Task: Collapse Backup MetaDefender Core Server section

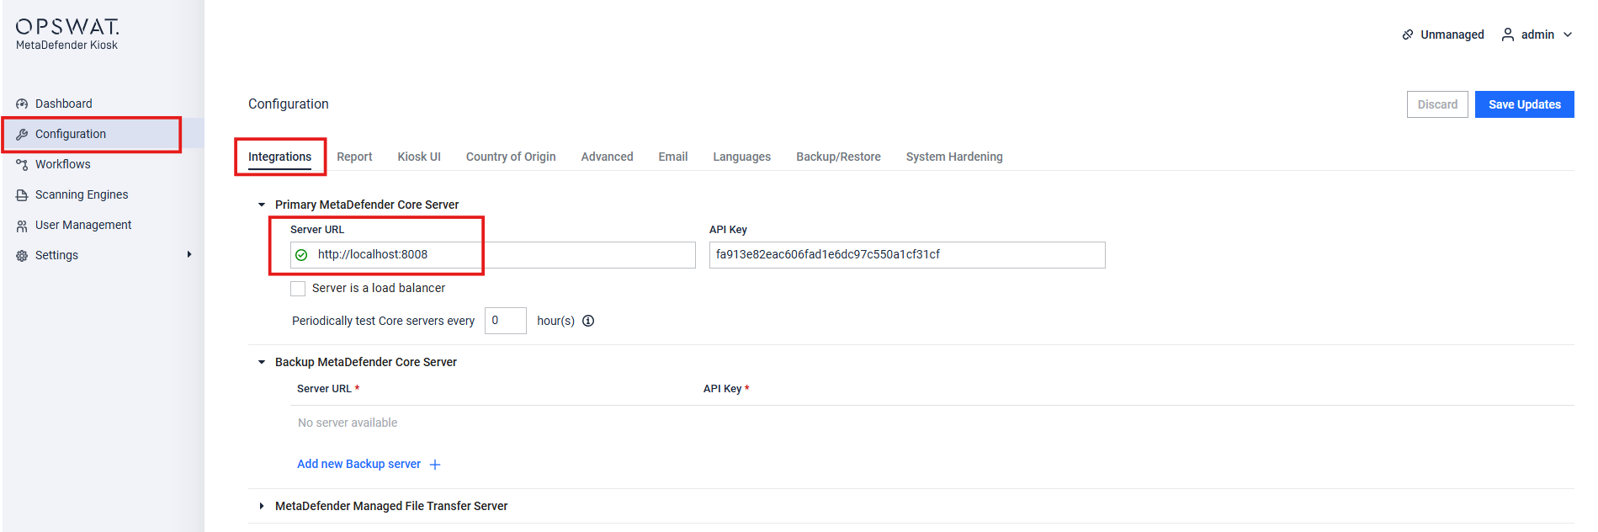Action: tap(262, 362)
